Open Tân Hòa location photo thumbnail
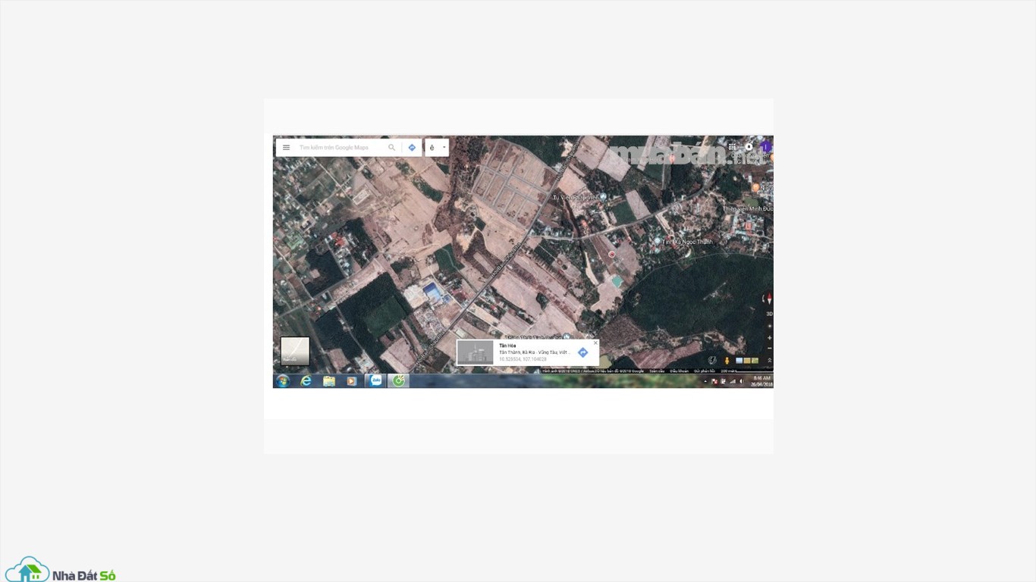The height and width of the screenshot is (582, 1036). [x=476, y=352]
